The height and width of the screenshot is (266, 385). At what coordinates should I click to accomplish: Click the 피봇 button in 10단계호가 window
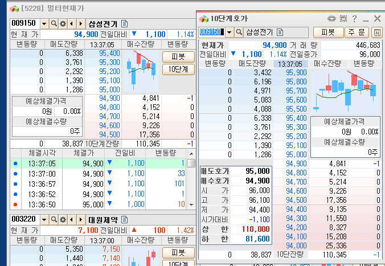tap(328, 32)
